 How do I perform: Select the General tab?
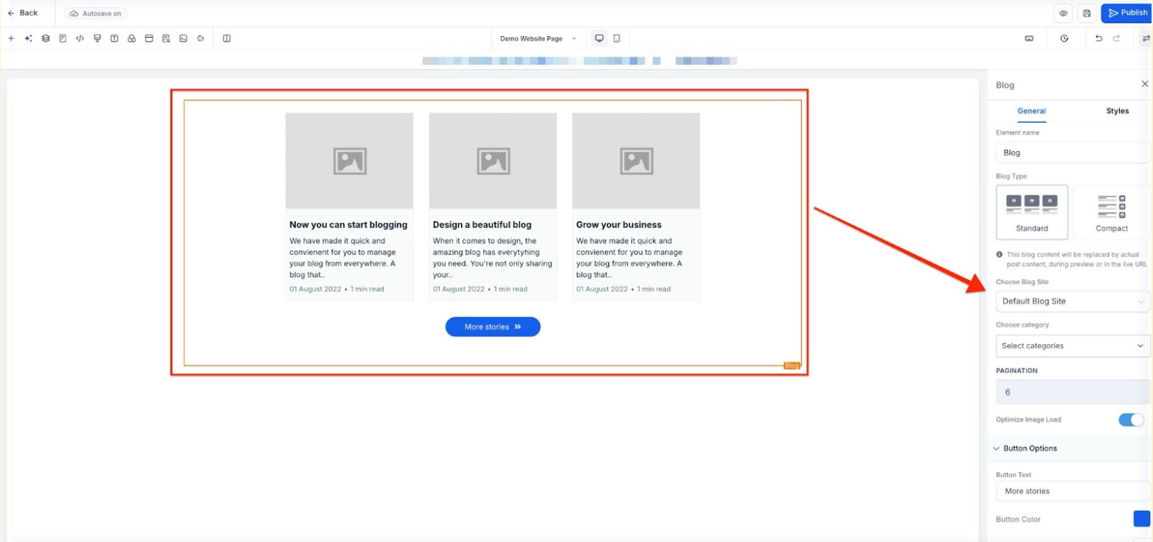[1031, 111]
